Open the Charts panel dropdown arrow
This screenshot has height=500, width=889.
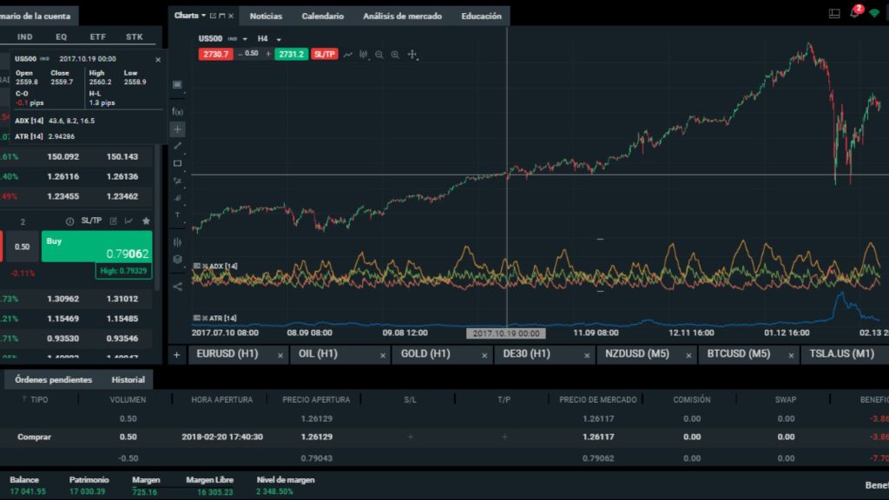pos(203,16)
